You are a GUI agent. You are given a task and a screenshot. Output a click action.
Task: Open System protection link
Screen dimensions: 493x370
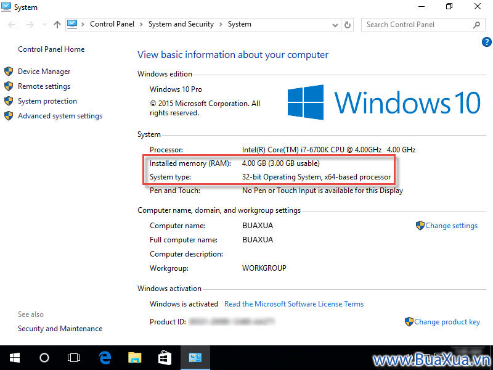pyautogui.click(x=47, y=101)
